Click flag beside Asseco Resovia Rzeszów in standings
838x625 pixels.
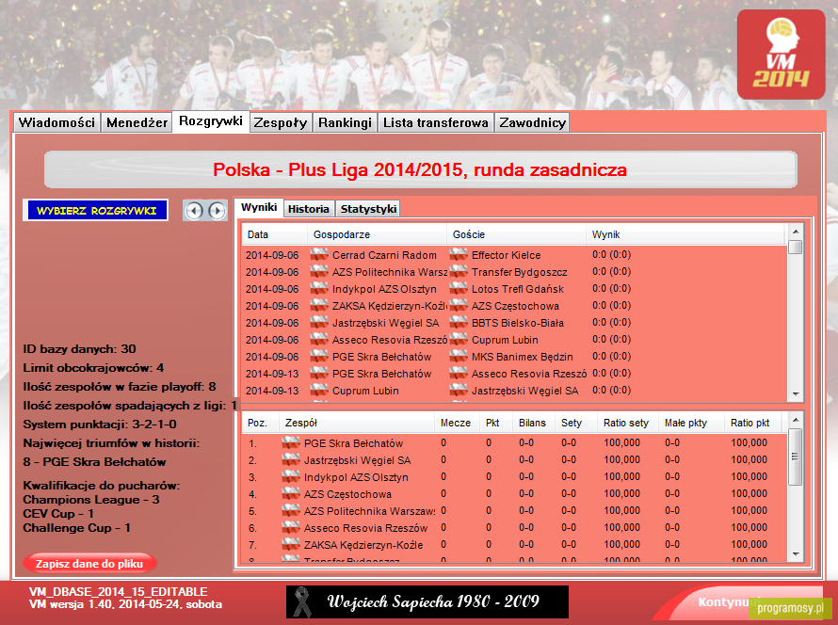pyautogui.click(x=291, y=528)
